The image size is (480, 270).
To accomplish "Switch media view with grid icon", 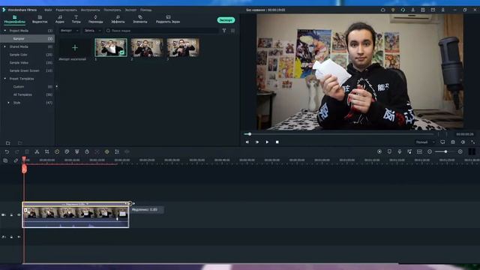I will [x=232, y=31].
